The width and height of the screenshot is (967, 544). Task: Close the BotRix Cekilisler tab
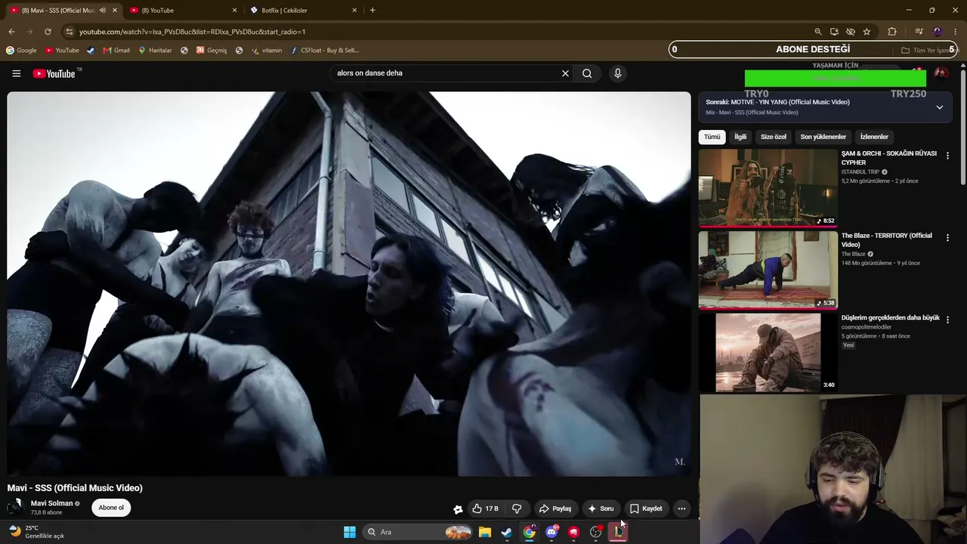coord(354,11)
